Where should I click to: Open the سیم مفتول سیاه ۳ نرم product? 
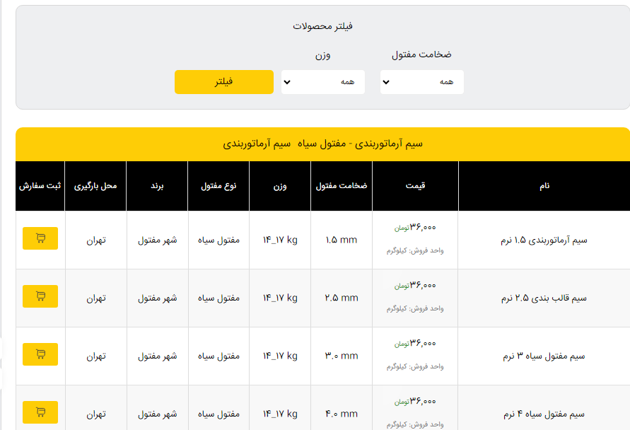[544, 356]
